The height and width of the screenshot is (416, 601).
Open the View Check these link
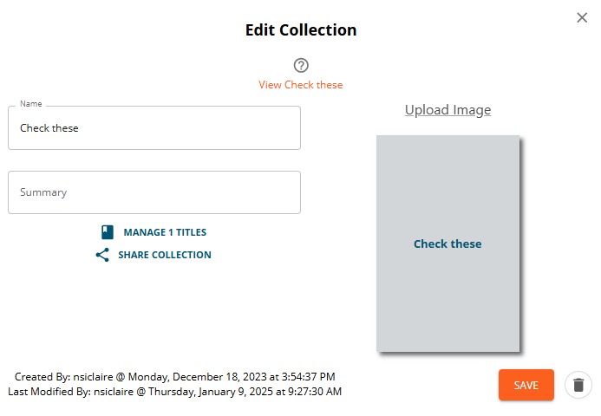300,85
